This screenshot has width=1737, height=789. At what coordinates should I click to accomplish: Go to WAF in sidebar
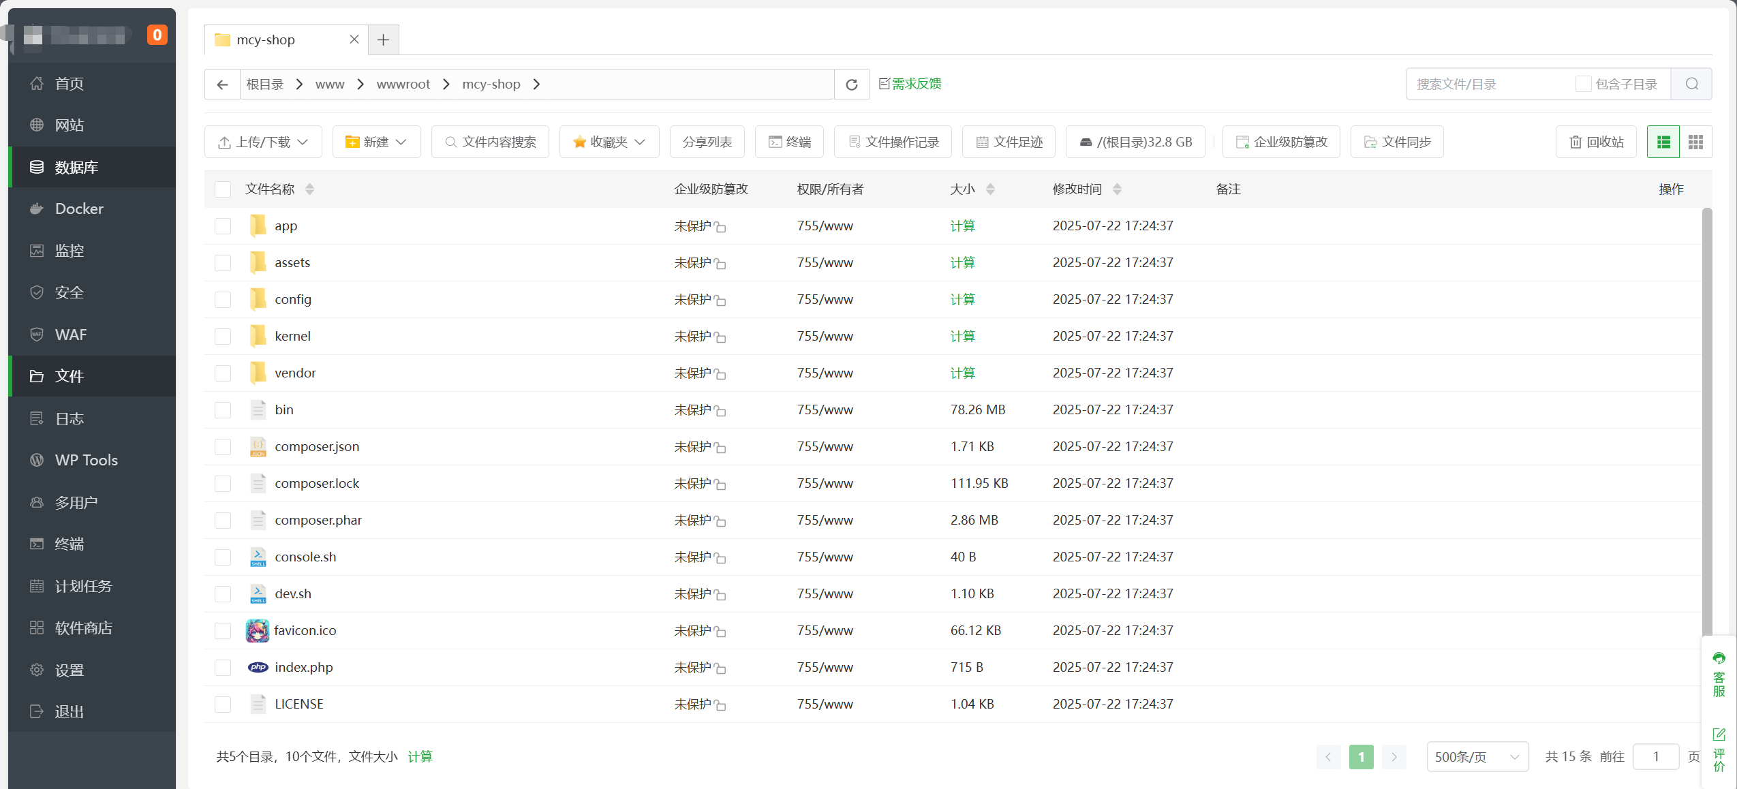click(71, 335)
